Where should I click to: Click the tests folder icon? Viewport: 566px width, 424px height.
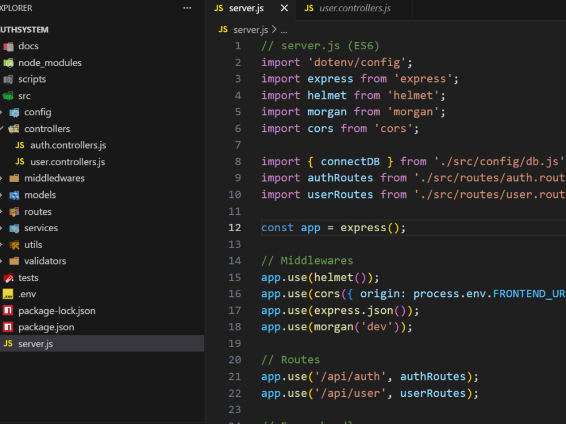tap(8, 278)
